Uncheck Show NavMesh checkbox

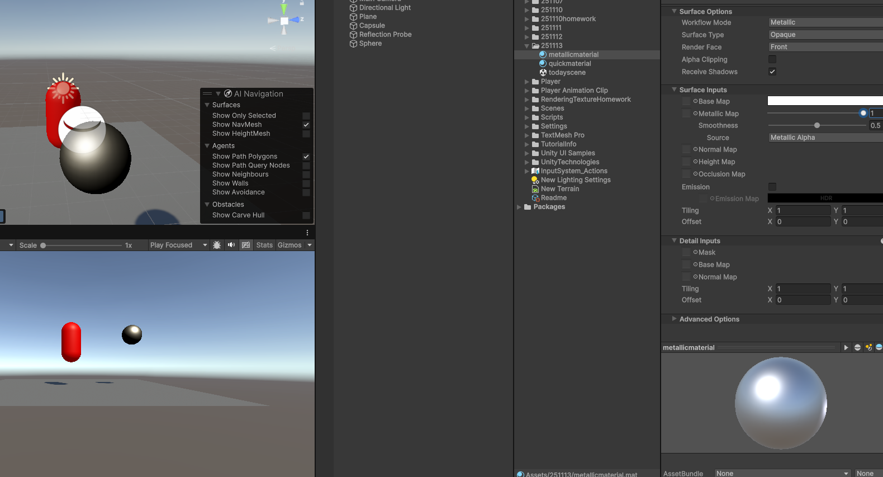[306, 125]
